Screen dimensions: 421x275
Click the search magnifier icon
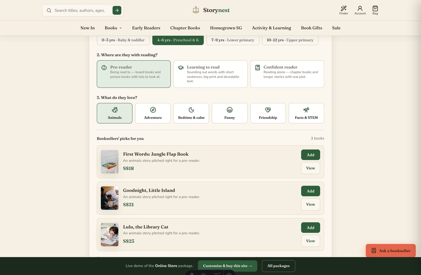[49, 11]
